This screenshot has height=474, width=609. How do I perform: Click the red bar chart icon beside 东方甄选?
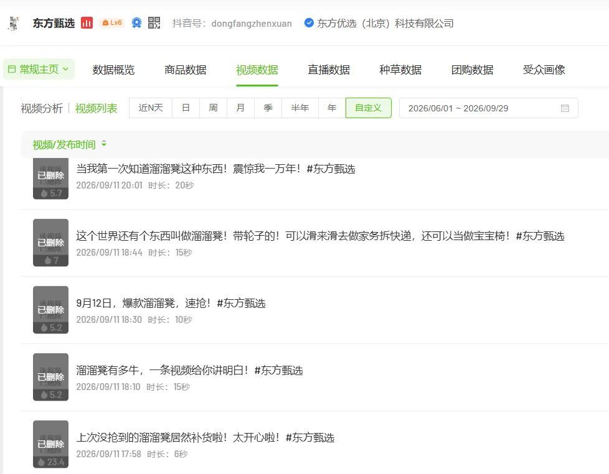tap(87, 23)
